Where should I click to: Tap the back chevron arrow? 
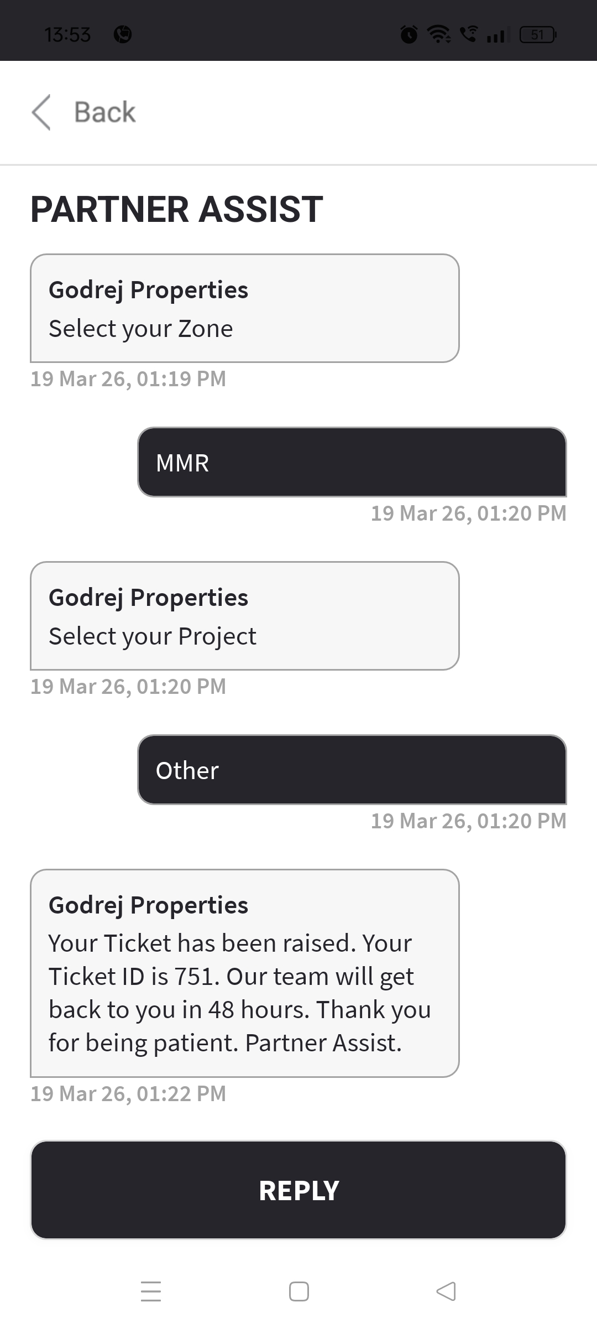(x=41, y=112)
